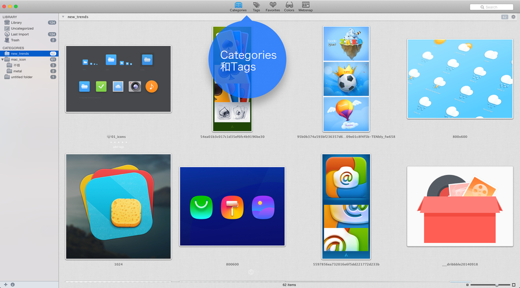Select the new_trends category
Screen dimensions: 520x288
pyautogui.click(x=29, y=53)
